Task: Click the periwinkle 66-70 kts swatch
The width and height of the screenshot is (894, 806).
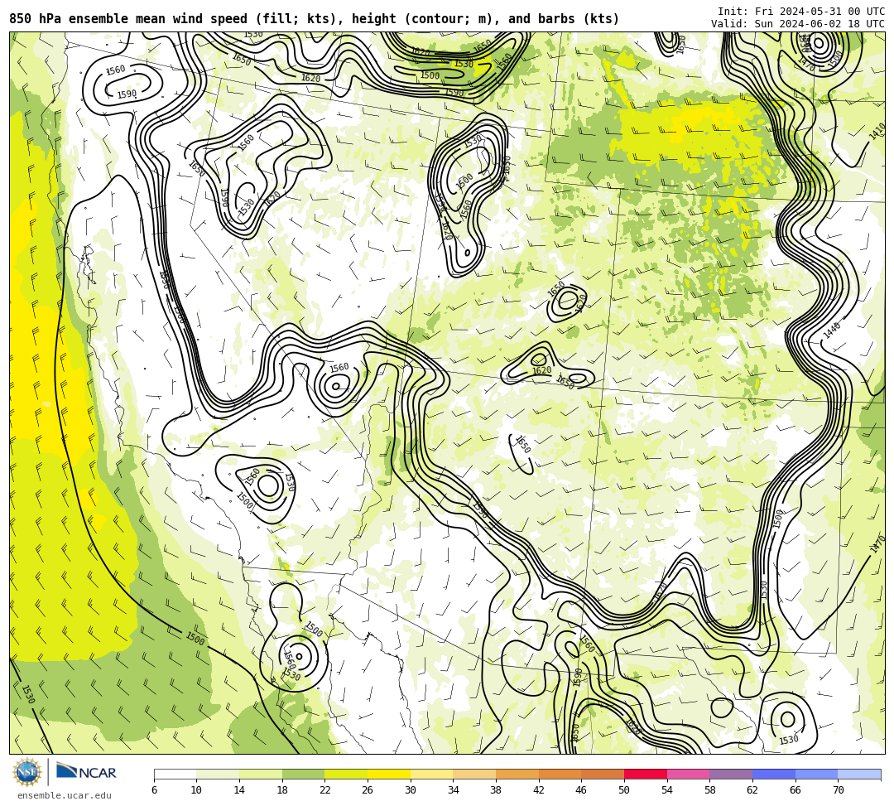Action: click(816, 774)
